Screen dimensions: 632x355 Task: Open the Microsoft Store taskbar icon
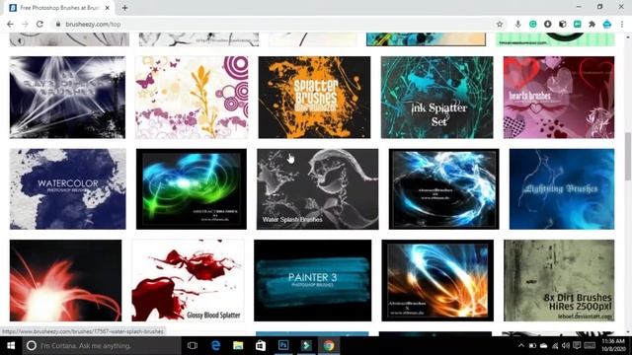pyautogui.click(x=261, y=346)
